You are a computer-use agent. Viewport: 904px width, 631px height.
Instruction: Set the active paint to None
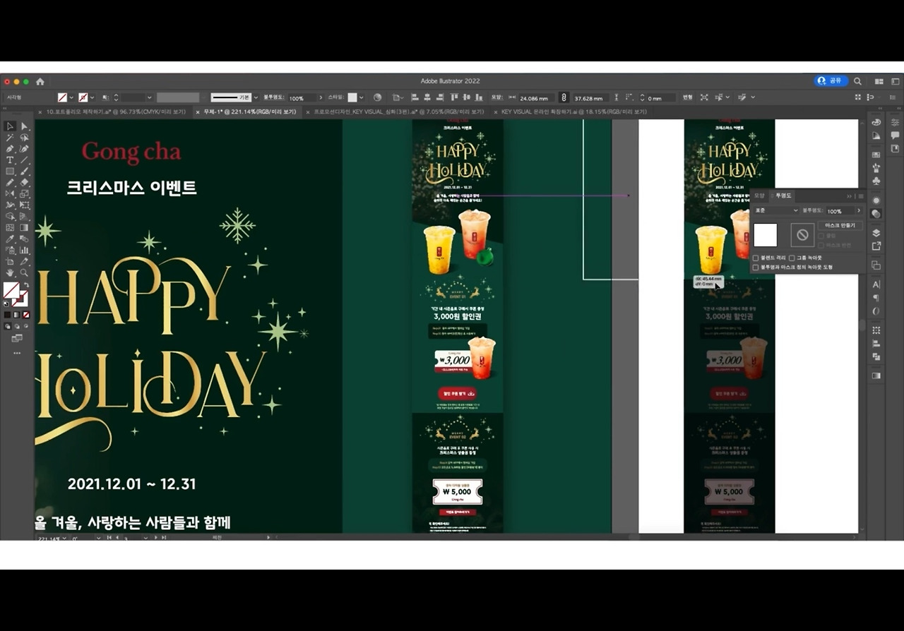point(26,315)
